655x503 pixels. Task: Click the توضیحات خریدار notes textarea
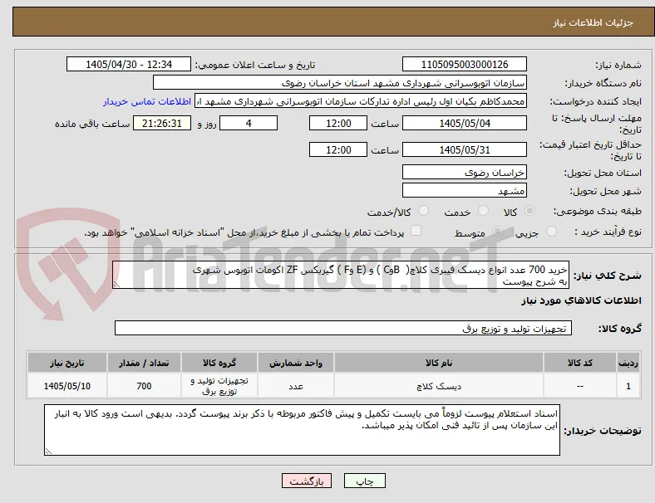(302, 430)
